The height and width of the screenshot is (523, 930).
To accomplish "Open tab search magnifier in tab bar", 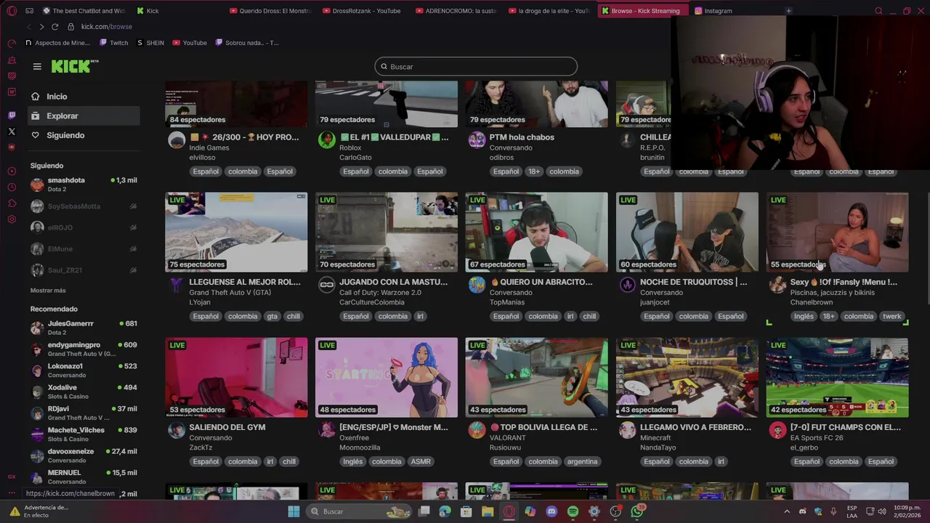I will click(878, 11).
